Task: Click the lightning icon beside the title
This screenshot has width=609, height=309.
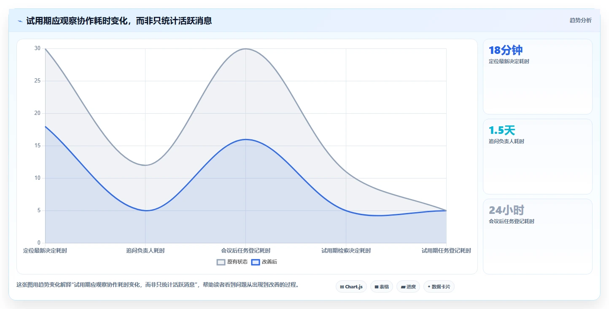Action: (20, 21)
